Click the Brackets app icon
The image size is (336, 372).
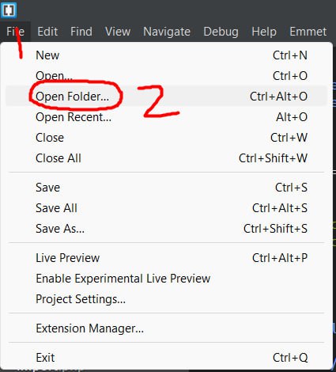pyautogui.click(x=9, y=9)
